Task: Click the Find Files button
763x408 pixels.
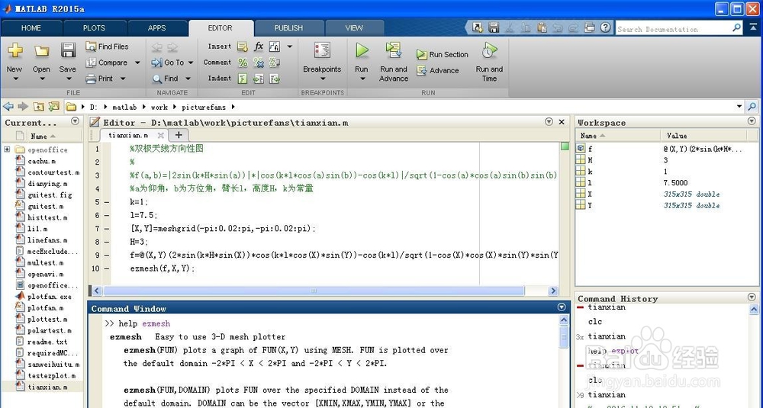Action: click(107, 47)
